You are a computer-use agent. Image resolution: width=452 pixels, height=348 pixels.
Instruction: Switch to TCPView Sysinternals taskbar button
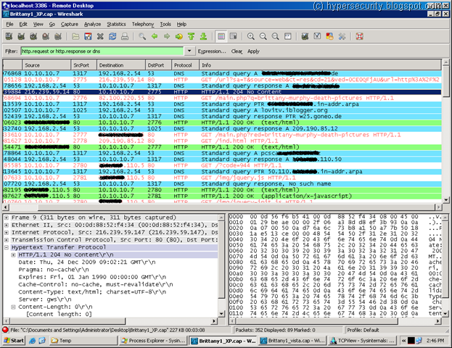click(362, 341)
